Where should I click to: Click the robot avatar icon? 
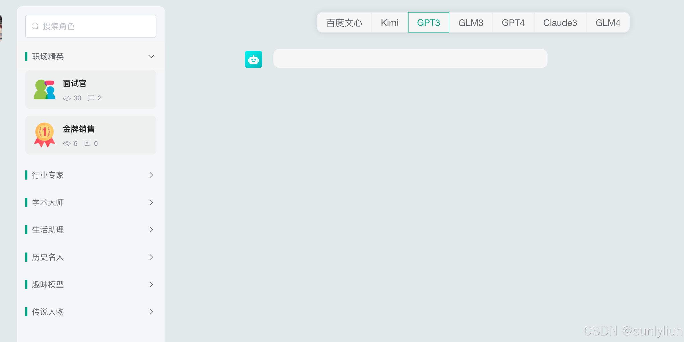253,59
